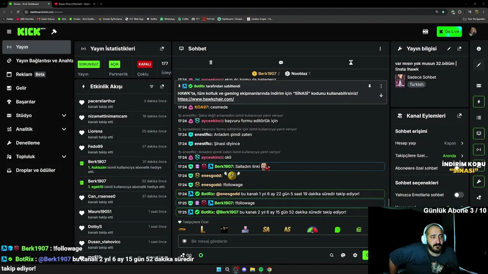Toggle Yalnızca Emotlarla sohbet switch
The width and height of the screenshot is (488, 274).
pyautogui.click(x=459, y=195)
